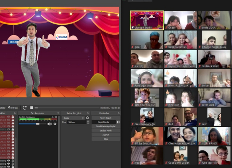Select dilek Karamanoğlu's video tile
The height and width of the screenshot is (168, 232).
coord(147,117)
